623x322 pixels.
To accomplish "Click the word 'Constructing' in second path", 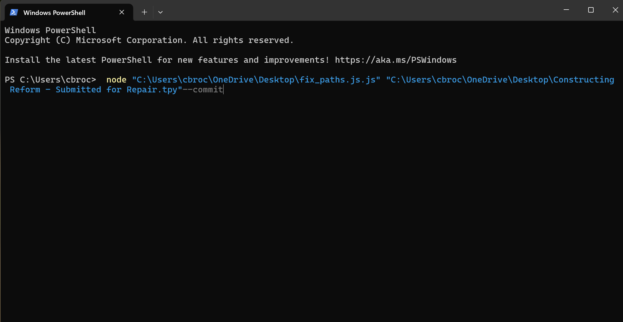I will 583,80.
